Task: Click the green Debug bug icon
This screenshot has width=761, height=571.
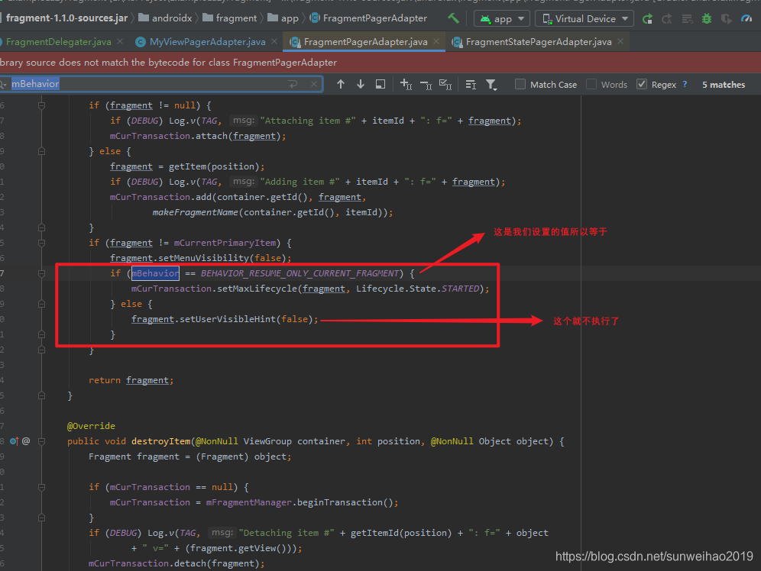Action: click(707, 19)
